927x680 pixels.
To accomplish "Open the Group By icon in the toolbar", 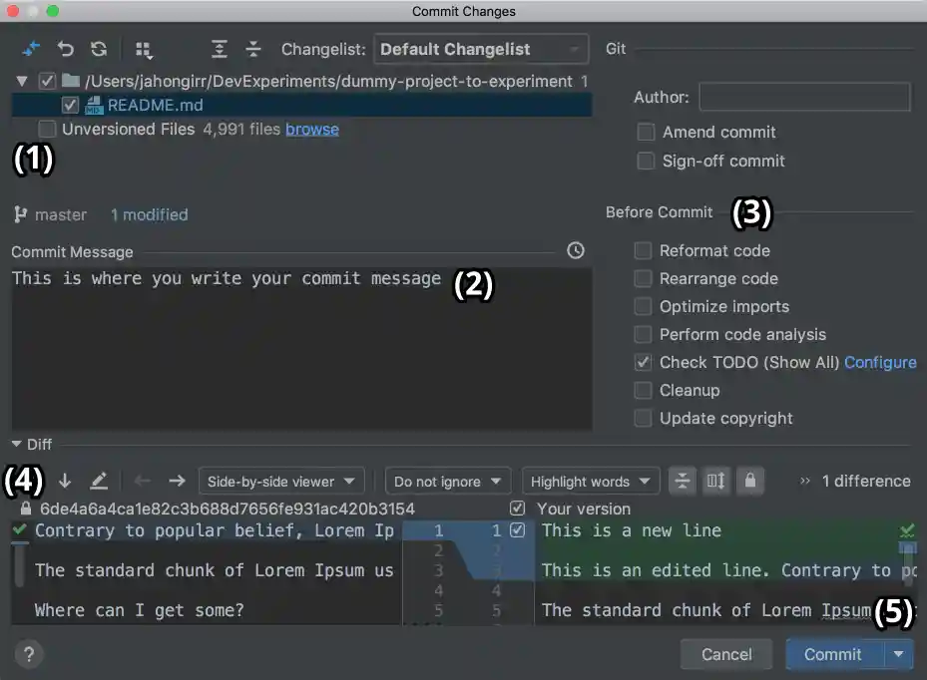I will click(x=142, y=47).
